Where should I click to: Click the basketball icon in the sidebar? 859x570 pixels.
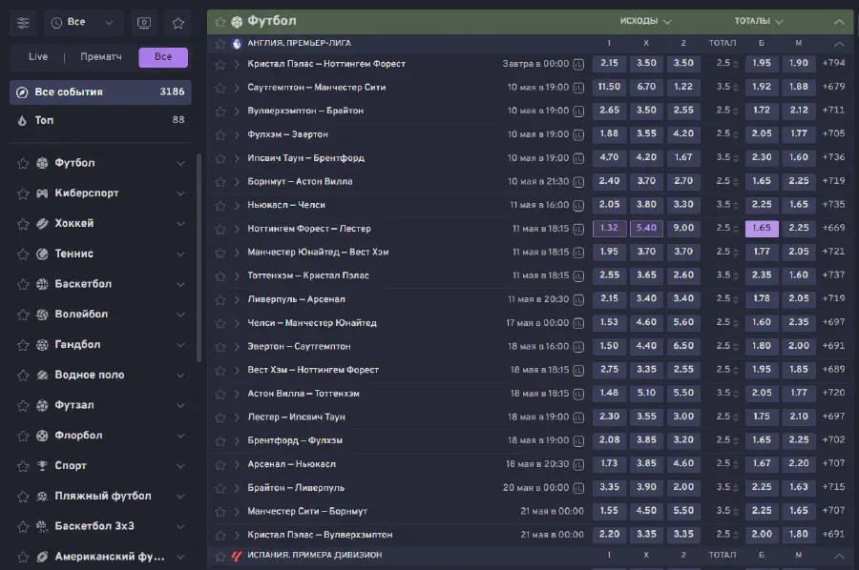pos(42,284)
